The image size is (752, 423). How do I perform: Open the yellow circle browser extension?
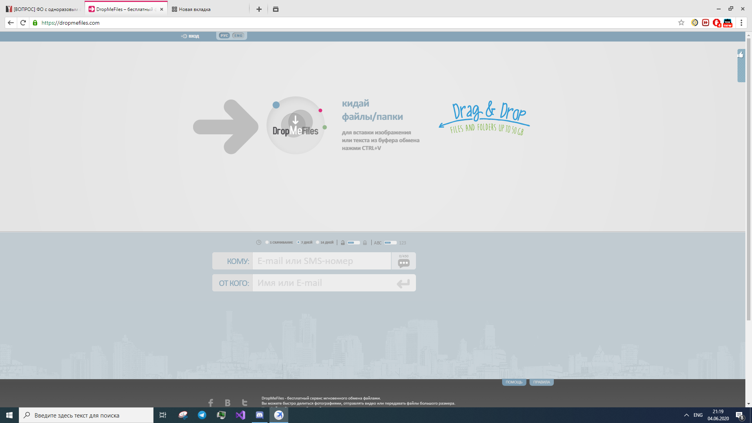tap(694, 23)
